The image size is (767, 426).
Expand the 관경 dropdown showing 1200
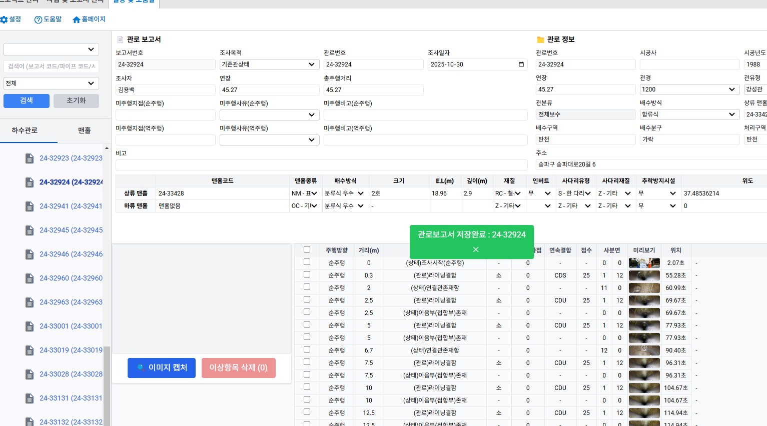click(689, 89)
